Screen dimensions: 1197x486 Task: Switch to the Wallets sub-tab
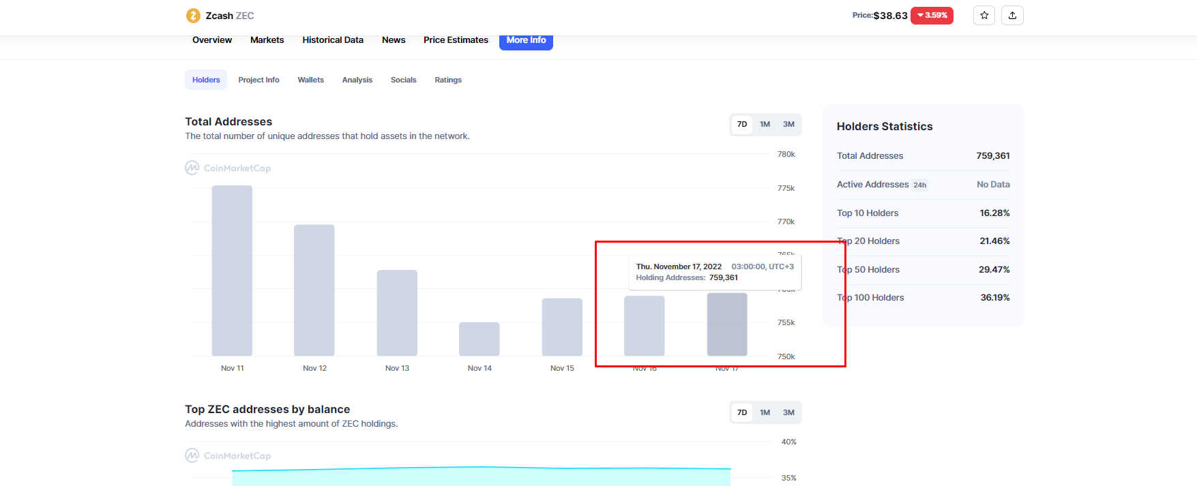[x=310, y=80]
